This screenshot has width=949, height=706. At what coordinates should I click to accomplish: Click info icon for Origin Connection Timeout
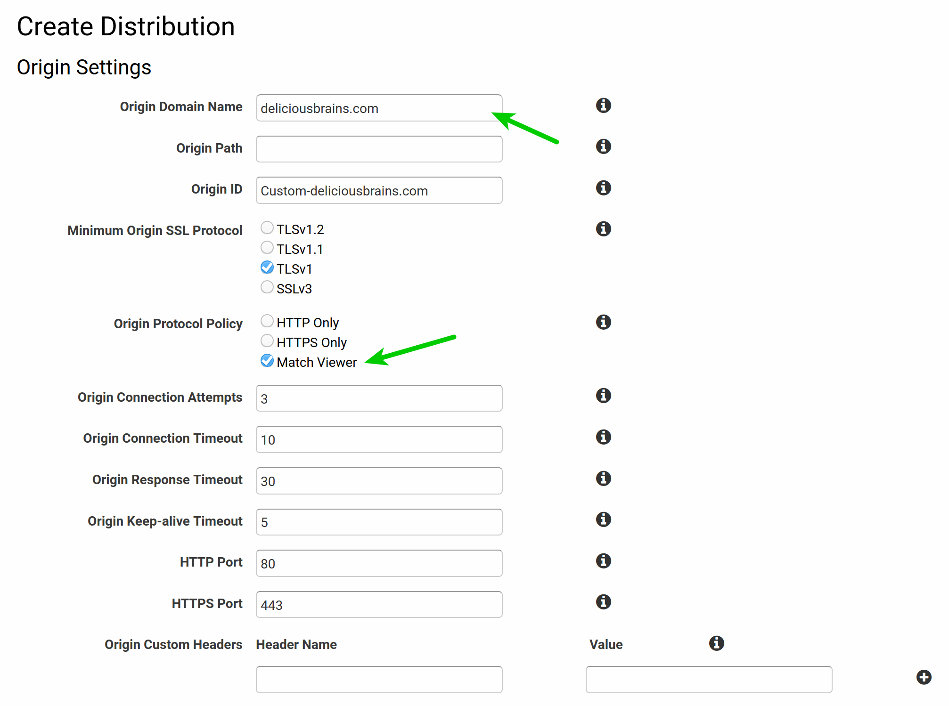pos(603,437)
